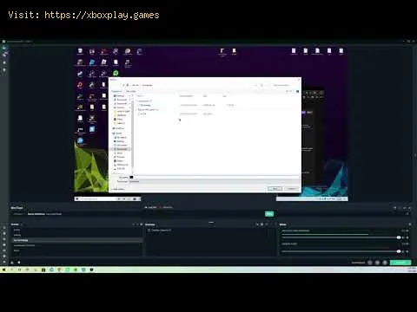
Task: Click Cancel in the file dialog
Action: click(x=291, y=189)
